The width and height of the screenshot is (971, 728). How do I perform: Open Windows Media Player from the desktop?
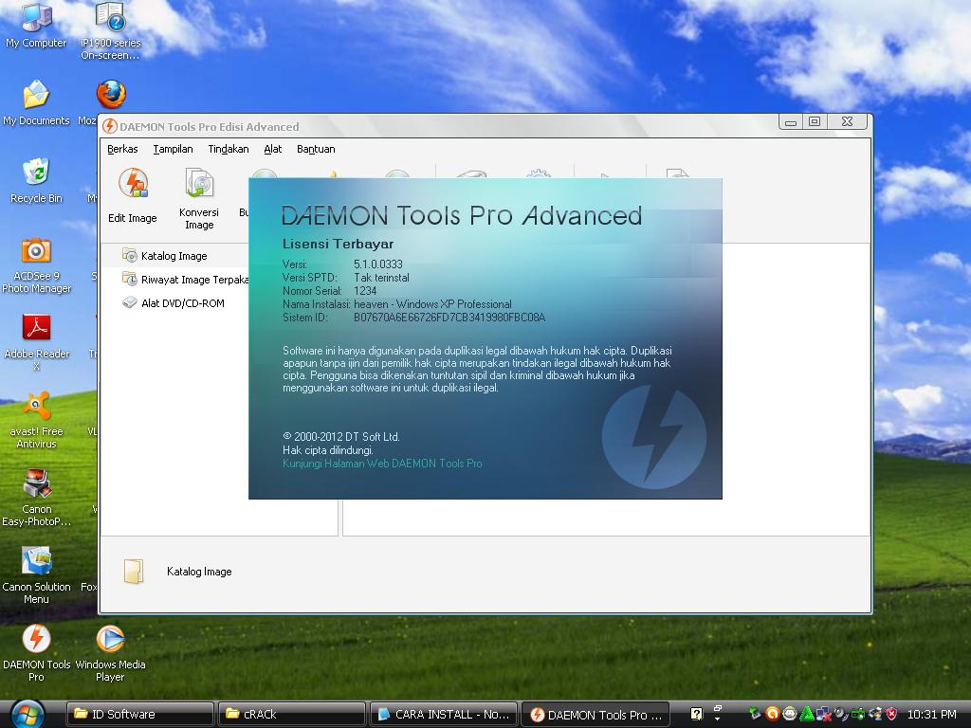(x=109, y=637)
